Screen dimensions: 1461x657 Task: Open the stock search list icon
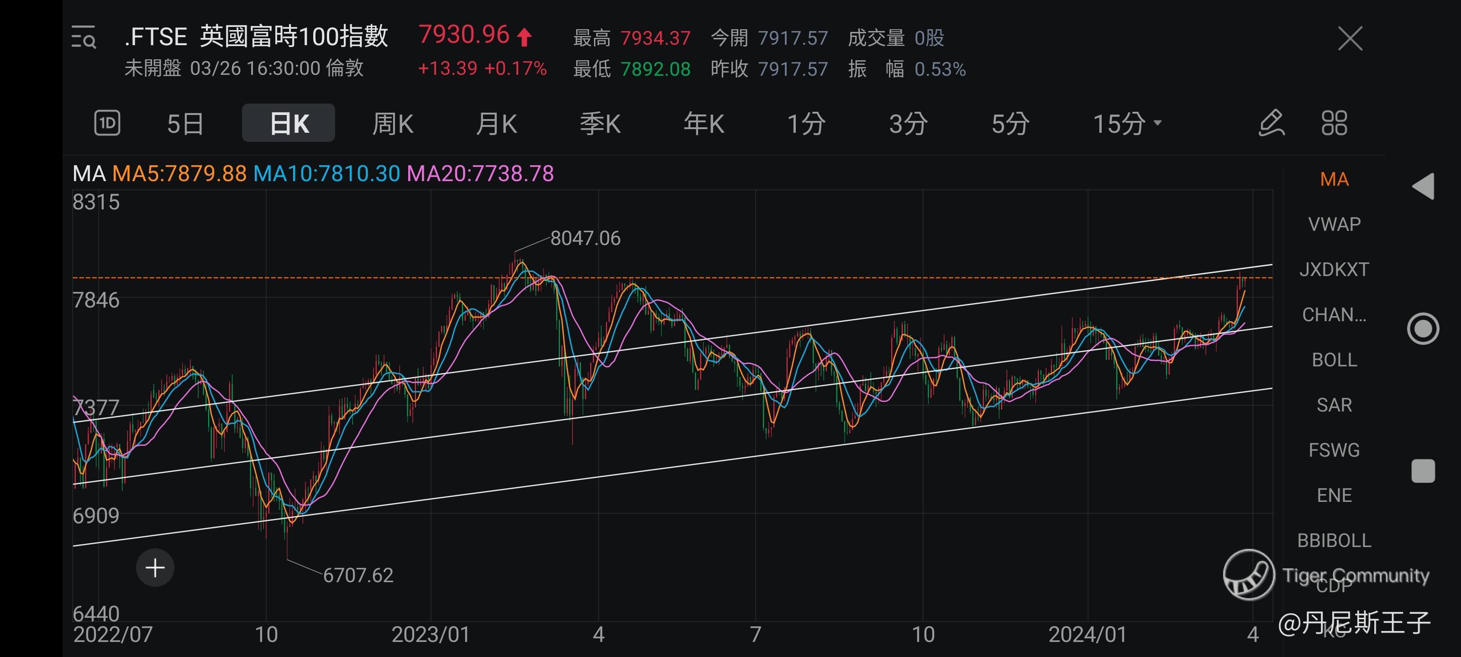click(x=84, y=37)
